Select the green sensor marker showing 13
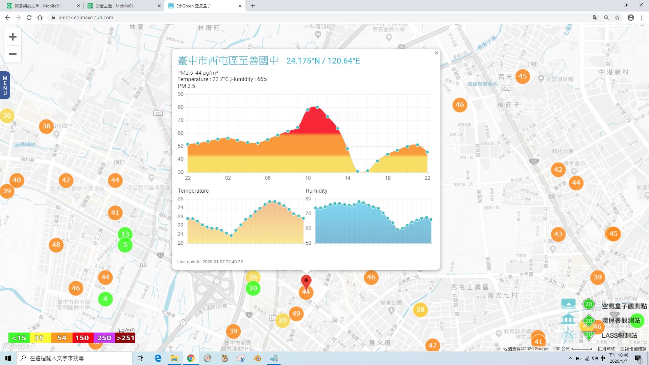 click(x=125, y=234)
